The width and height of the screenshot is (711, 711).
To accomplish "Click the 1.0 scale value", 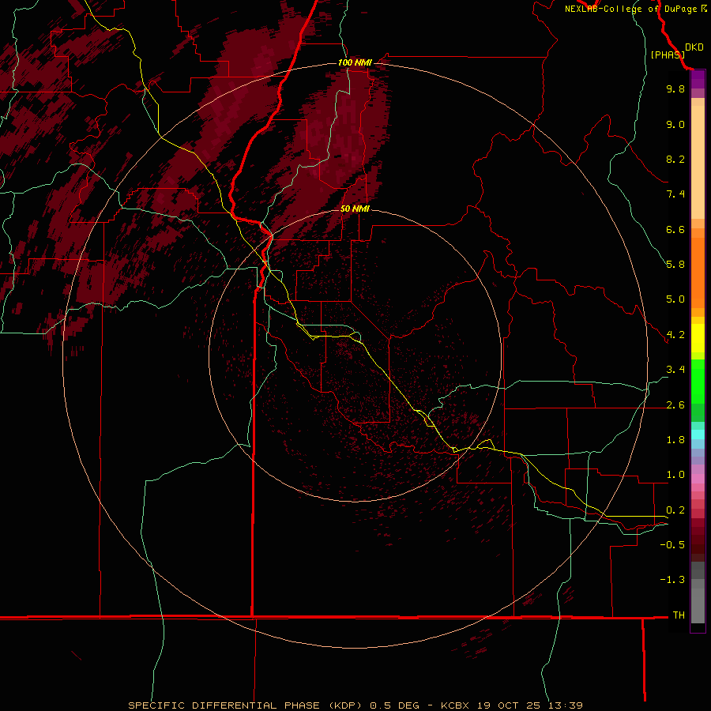I will 675,475.
